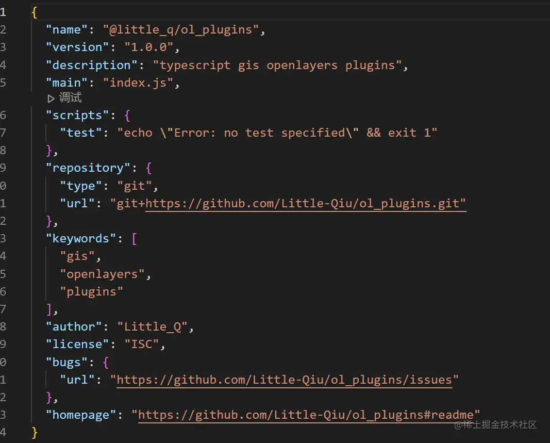Click the "@little_q/ol_plugins" package name value

pyautogui.click(x=181, y=29)
